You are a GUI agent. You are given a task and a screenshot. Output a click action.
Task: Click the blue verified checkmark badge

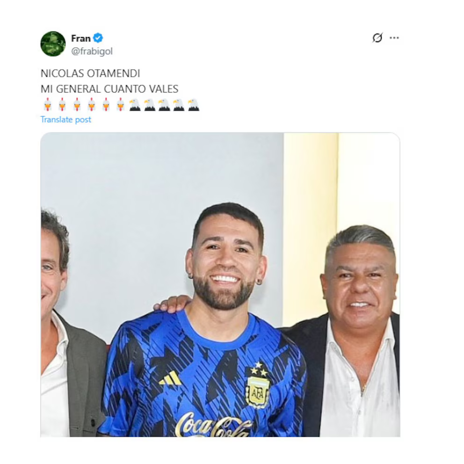point(98,38)
